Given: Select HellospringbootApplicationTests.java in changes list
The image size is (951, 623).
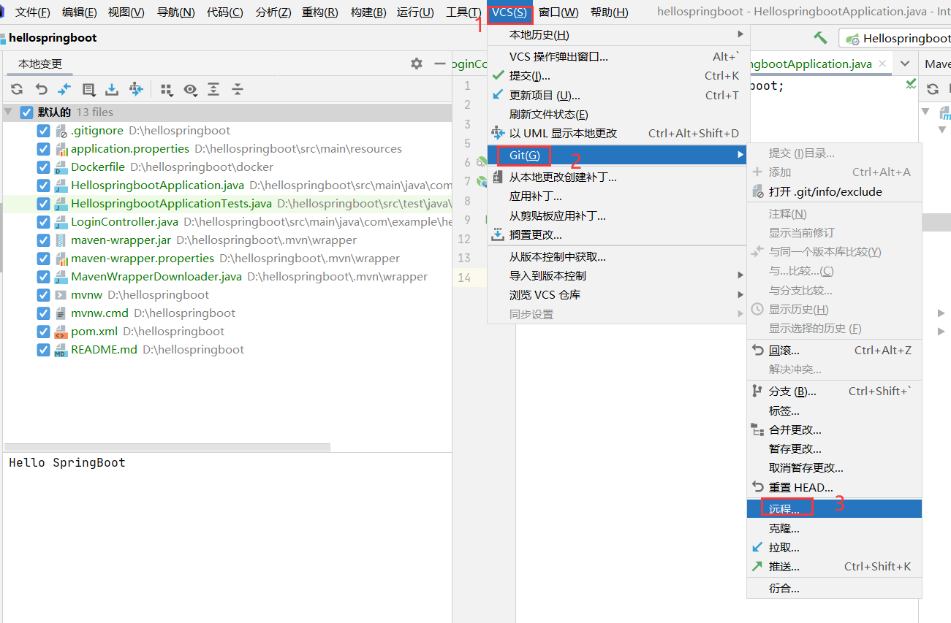Looking at the screenshot, I should tap(227, 204).
